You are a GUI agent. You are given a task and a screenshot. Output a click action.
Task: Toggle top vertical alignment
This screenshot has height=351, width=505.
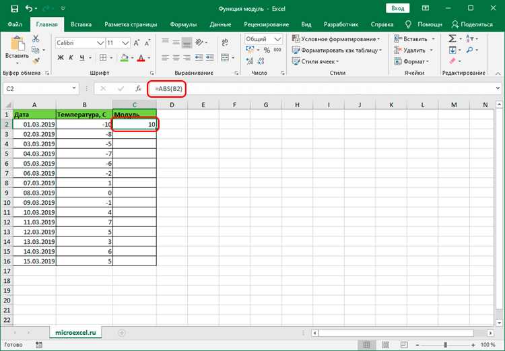point(165,42)
